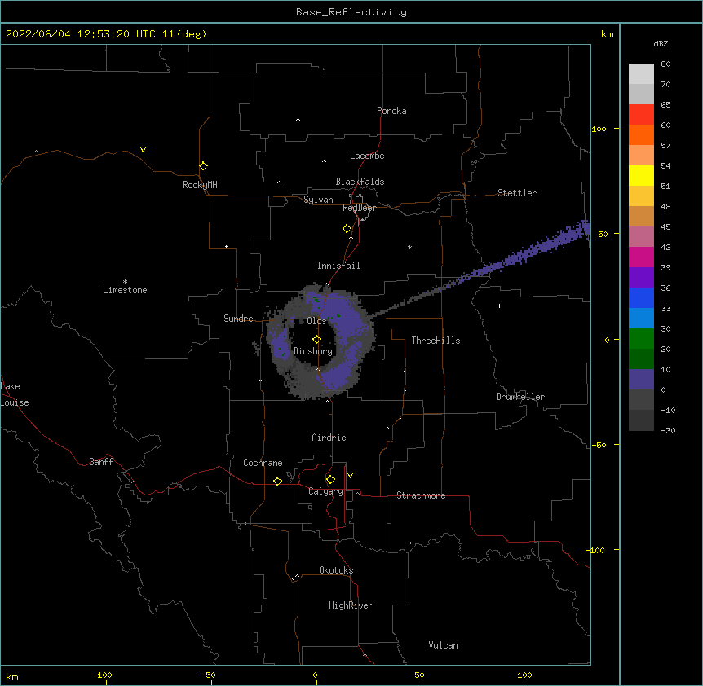Viewport: 703px width, 686px height.
Task: Click the Base_Reflectivity title text
Action: [x=351, y=12]
